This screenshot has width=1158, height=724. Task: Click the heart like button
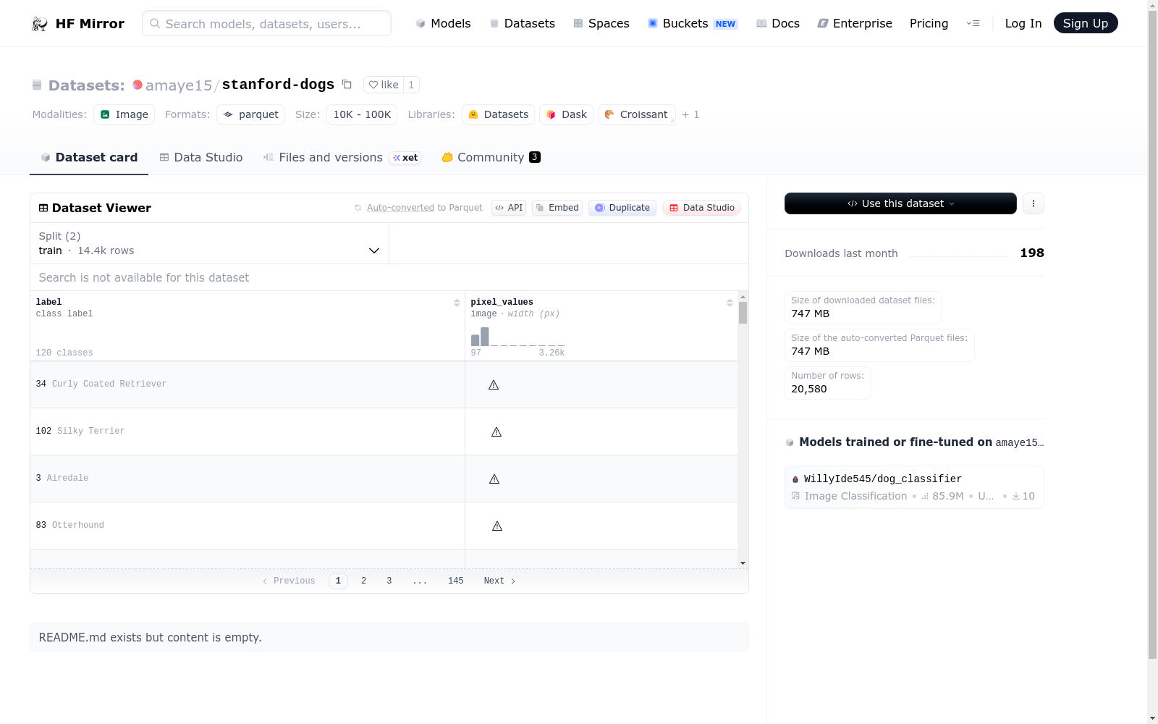tap(384, 85)
